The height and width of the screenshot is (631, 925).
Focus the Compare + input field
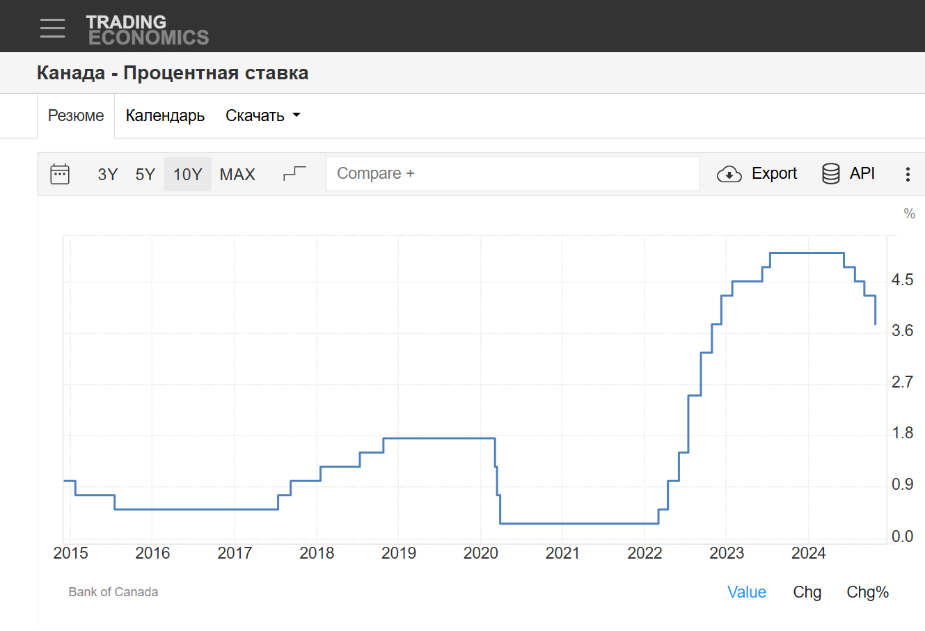[513, 173]
